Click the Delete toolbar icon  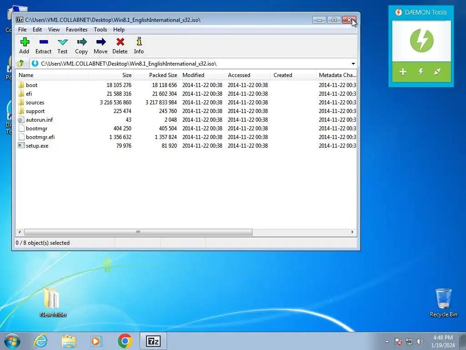(120, 41)
